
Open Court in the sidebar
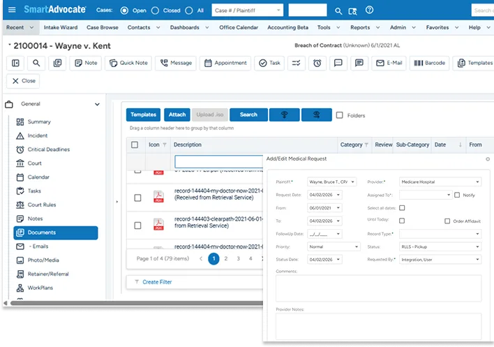point(34,163)
